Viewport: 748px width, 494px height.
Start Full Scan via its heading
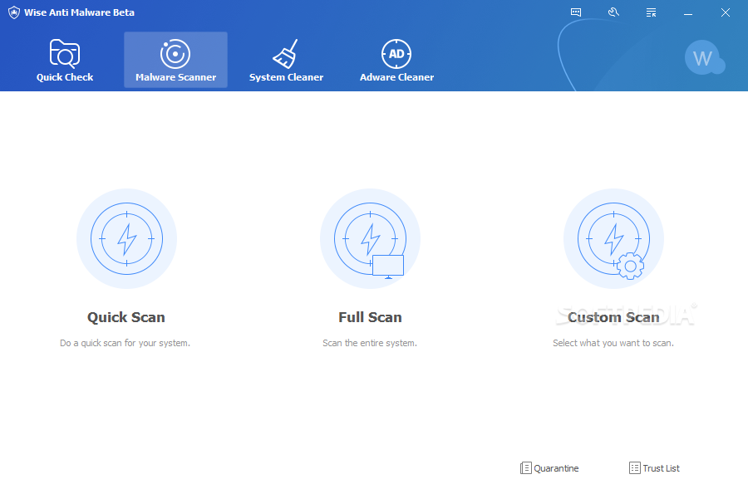(x=370, y=317)
